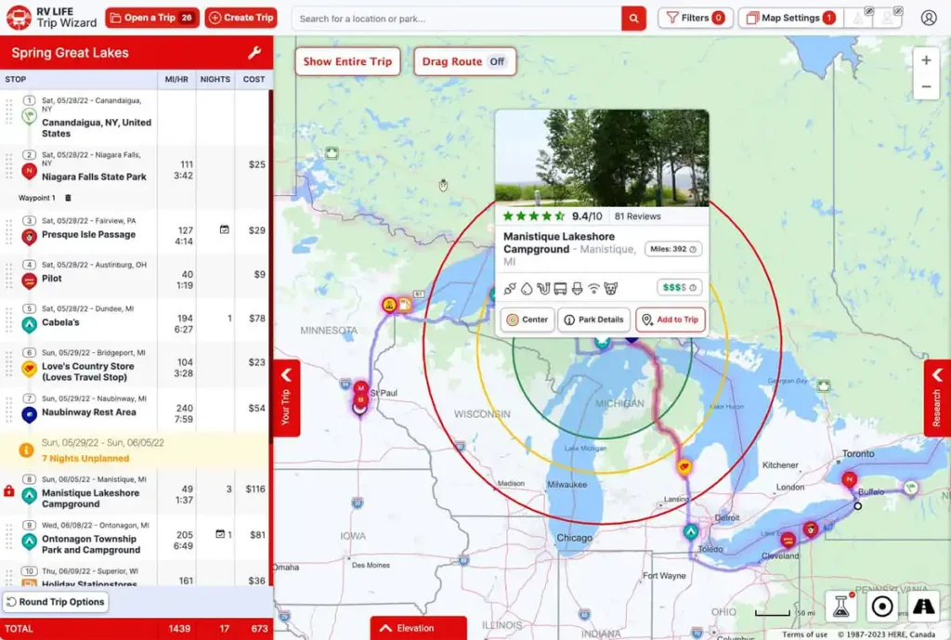
Task: Zoom out on the map
Action: point(926,86)
